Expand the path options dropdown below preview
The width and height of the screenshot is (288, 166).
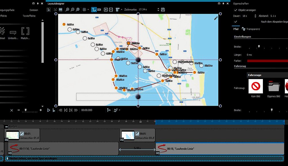120,110
